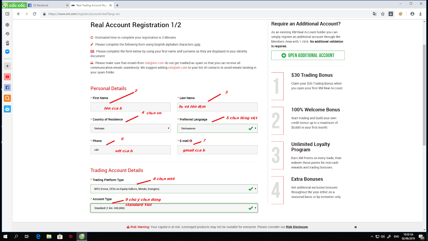
Task: Launch Microsoft Edge from taskbar
Action: coord(38,236)
